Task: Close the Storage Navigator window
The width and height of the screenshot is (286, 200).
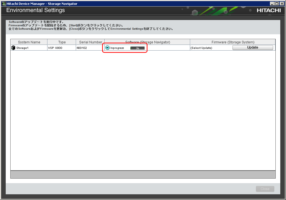Action: point(282,4)
